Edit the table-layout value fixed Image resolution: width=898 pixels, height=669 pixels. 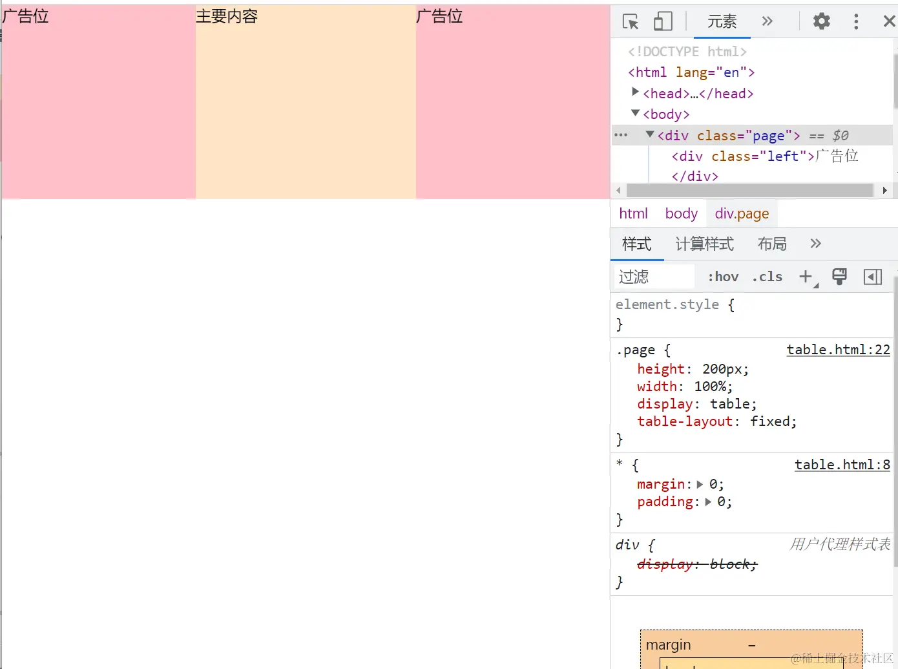click(770, 421)
